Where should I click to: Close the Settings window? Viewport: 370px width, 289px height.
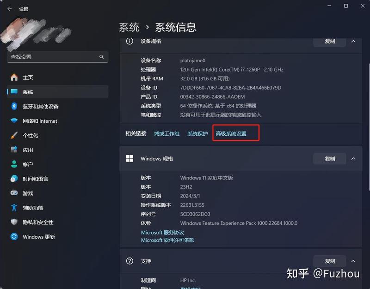coord(363,6)
